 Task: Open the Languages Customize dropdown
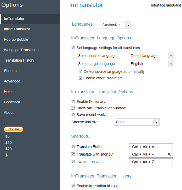click(x=128, y=25)
